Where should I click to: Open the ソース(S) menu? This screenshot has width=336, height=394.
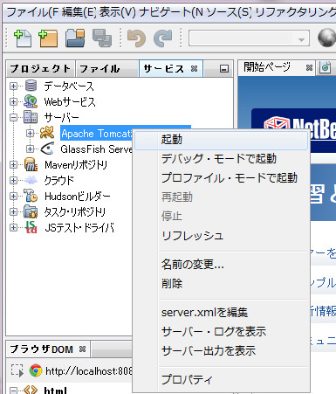[x=230, y=12]
